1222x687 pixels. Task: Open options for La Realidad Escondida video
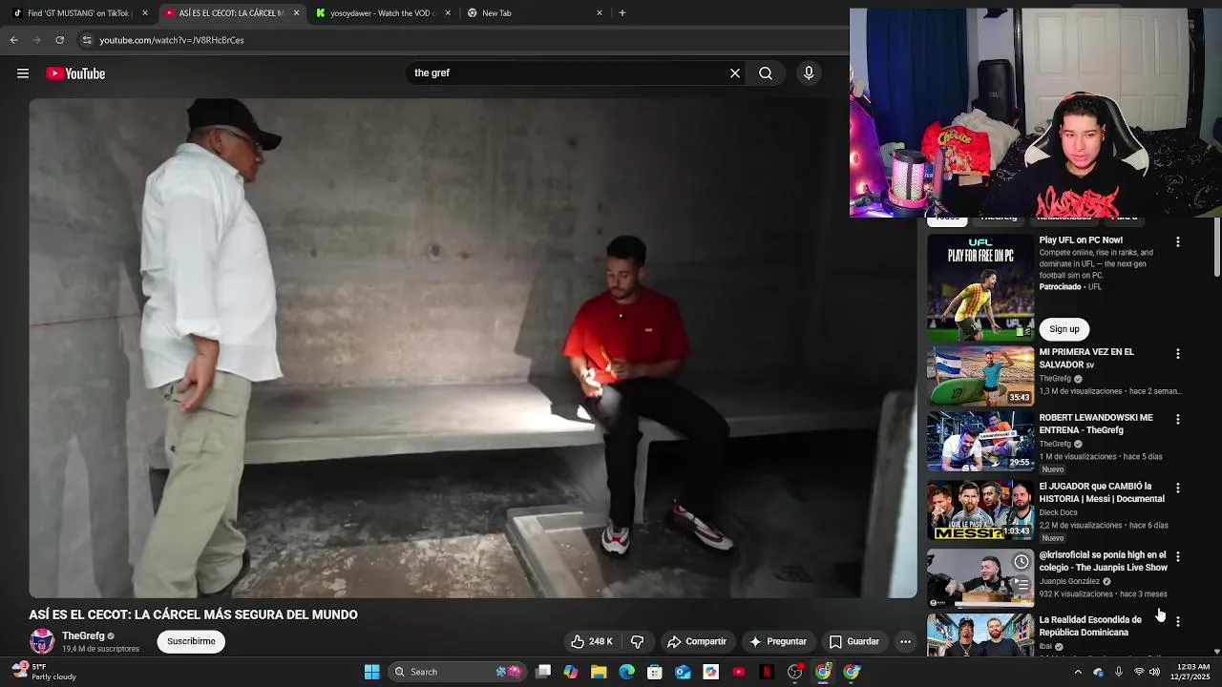pyautogui.click(x=1177, y=622)
